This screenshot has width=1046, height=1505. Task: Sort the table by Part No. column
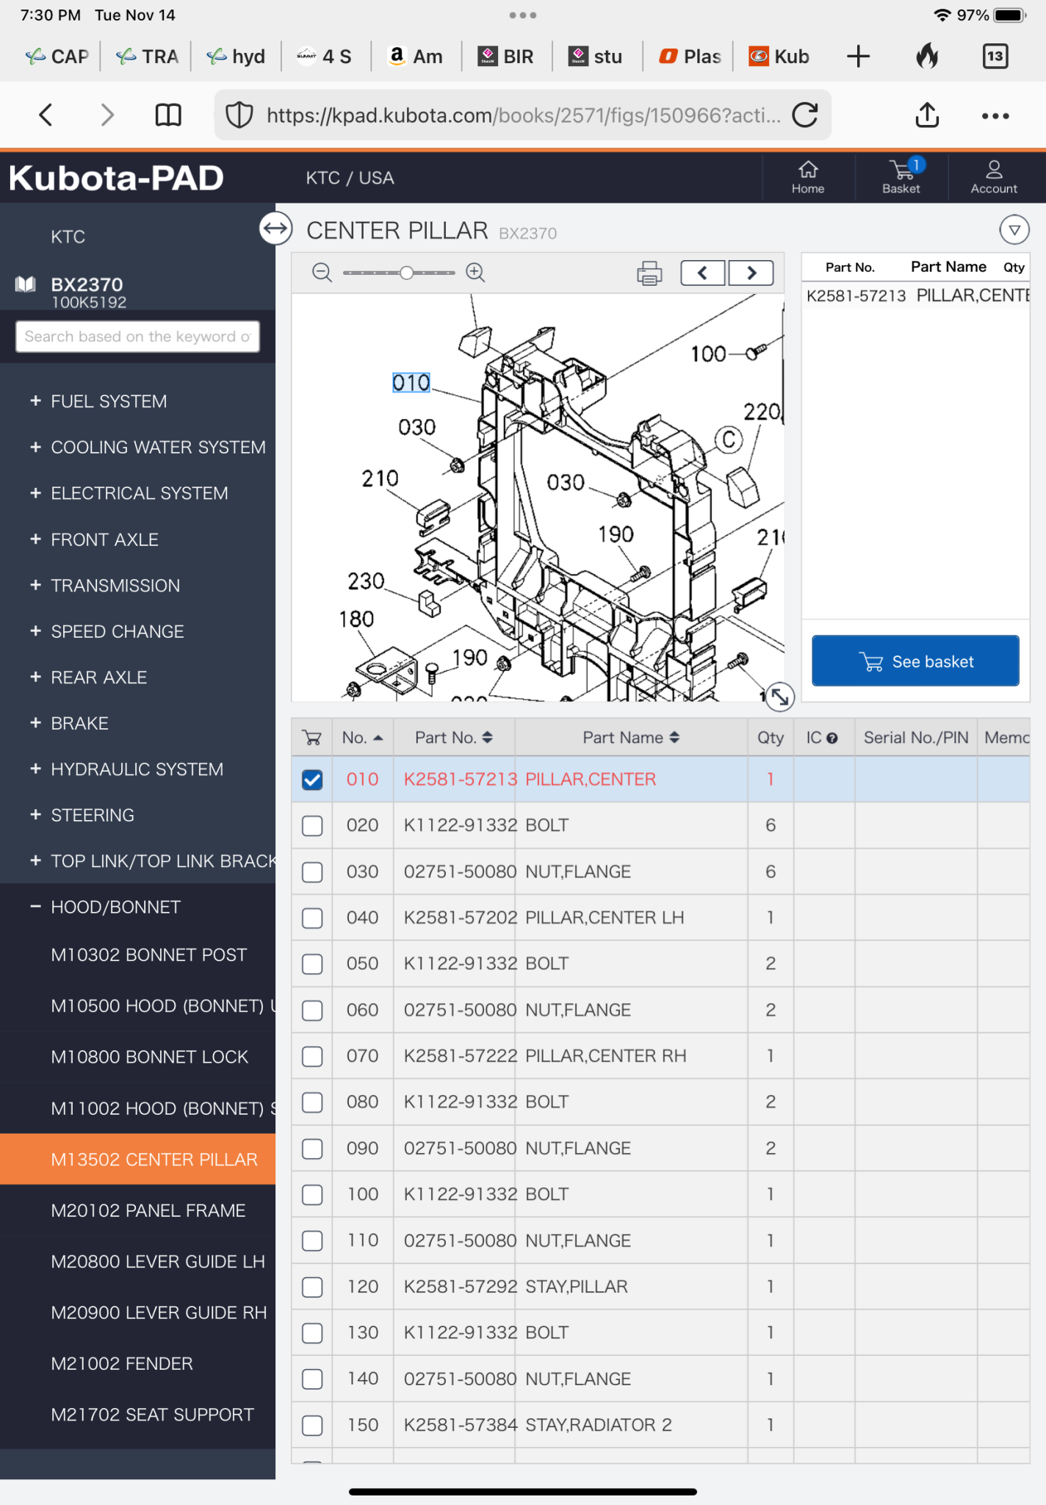pos(454,738)
